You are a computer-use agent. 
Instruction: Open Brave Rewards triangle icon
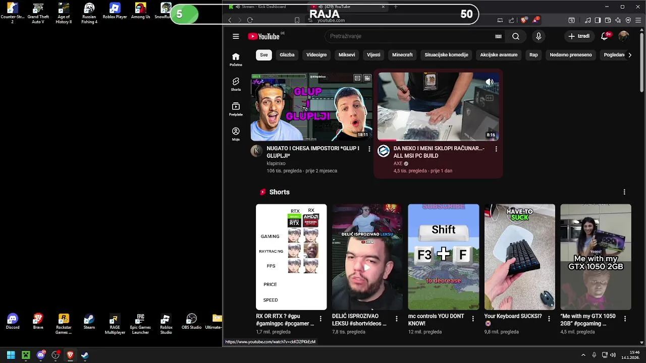pyautogui.click(x=535, y=20)
